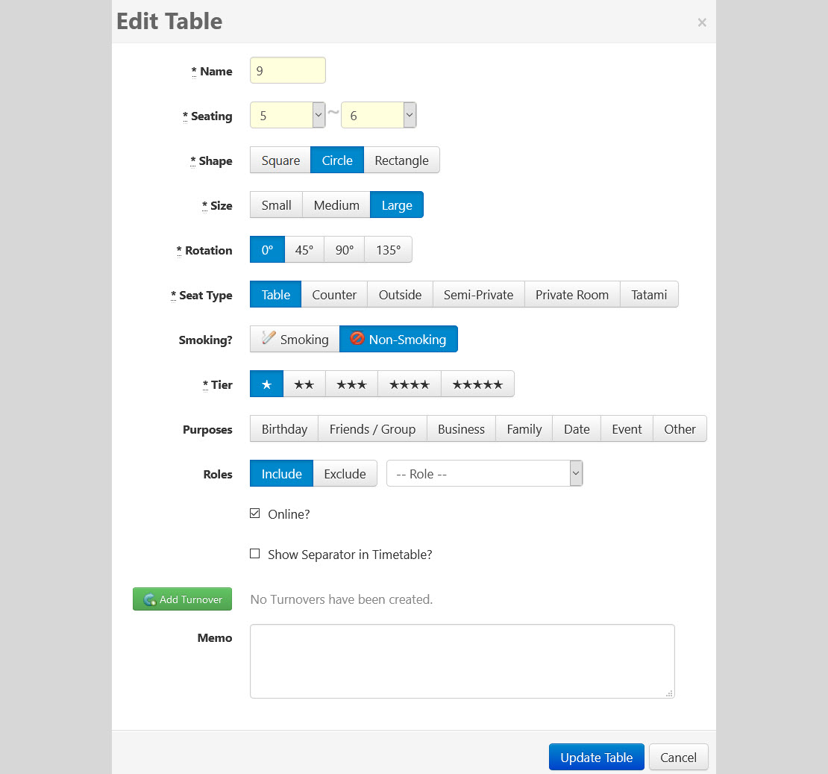Set rotation to 135°
This screenshot has height=774, width=828.
click(x=388, y=250)
